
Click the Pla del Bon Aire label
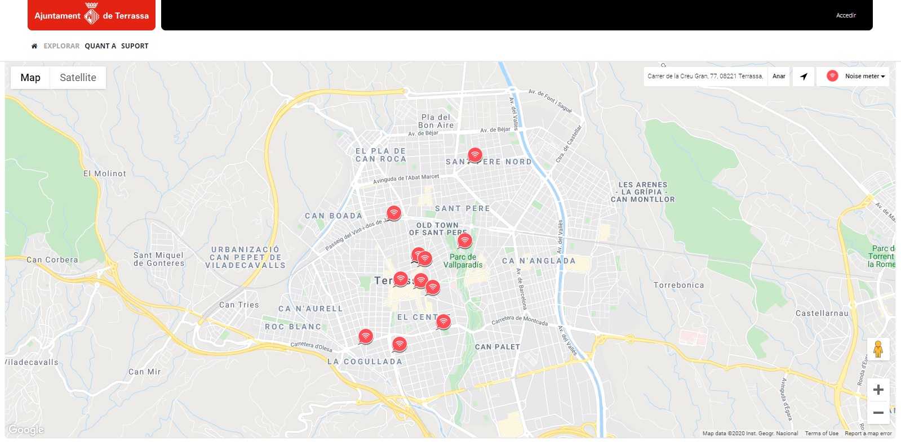(436, 121)
